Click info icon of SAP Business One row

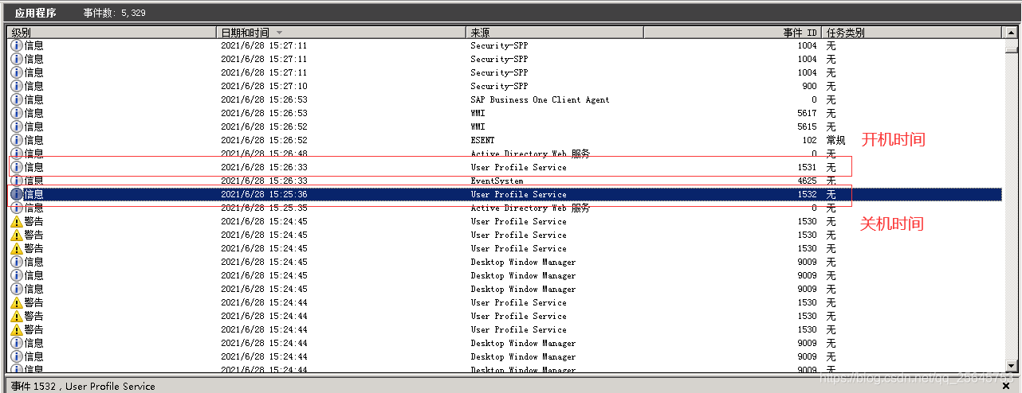(17, 99)
